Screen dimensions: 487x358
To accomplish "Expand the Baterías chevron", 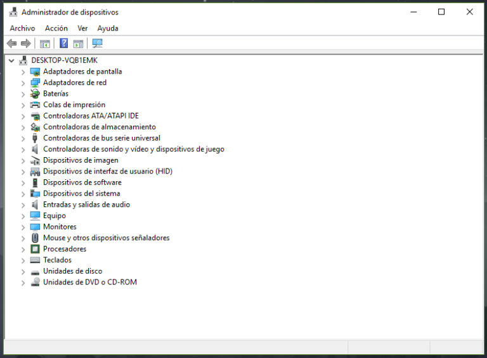I will (x=23, y=94).
